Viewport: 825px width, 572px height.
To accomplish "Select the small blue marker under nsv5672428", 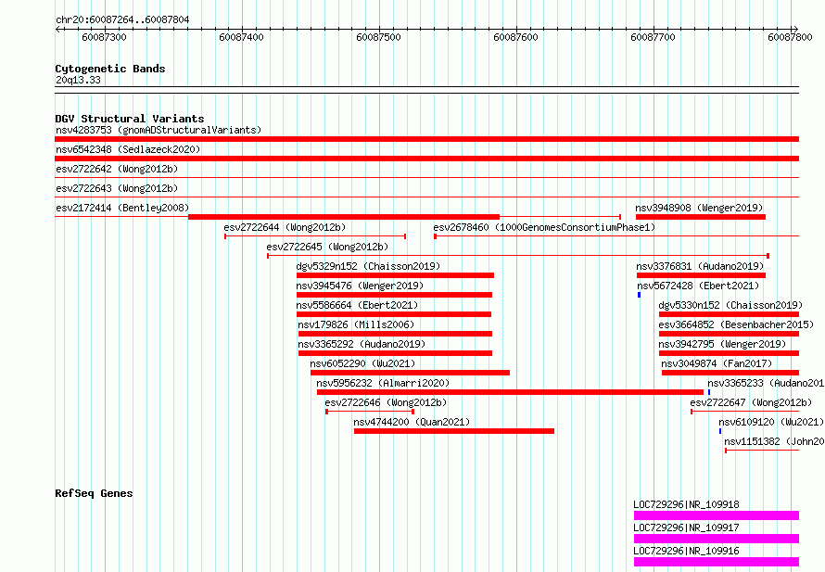I will coord(639,295).
